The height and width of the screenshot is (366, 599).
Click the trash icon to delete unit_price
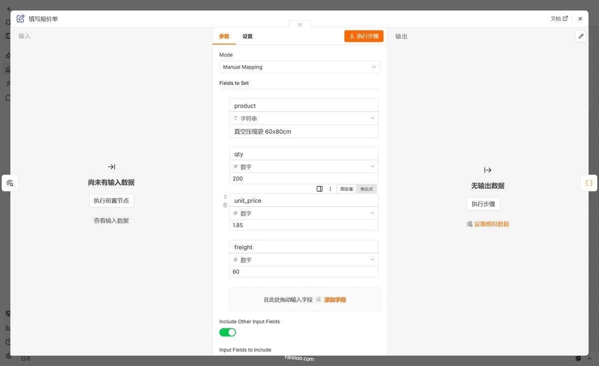click(x=225, y=205)
